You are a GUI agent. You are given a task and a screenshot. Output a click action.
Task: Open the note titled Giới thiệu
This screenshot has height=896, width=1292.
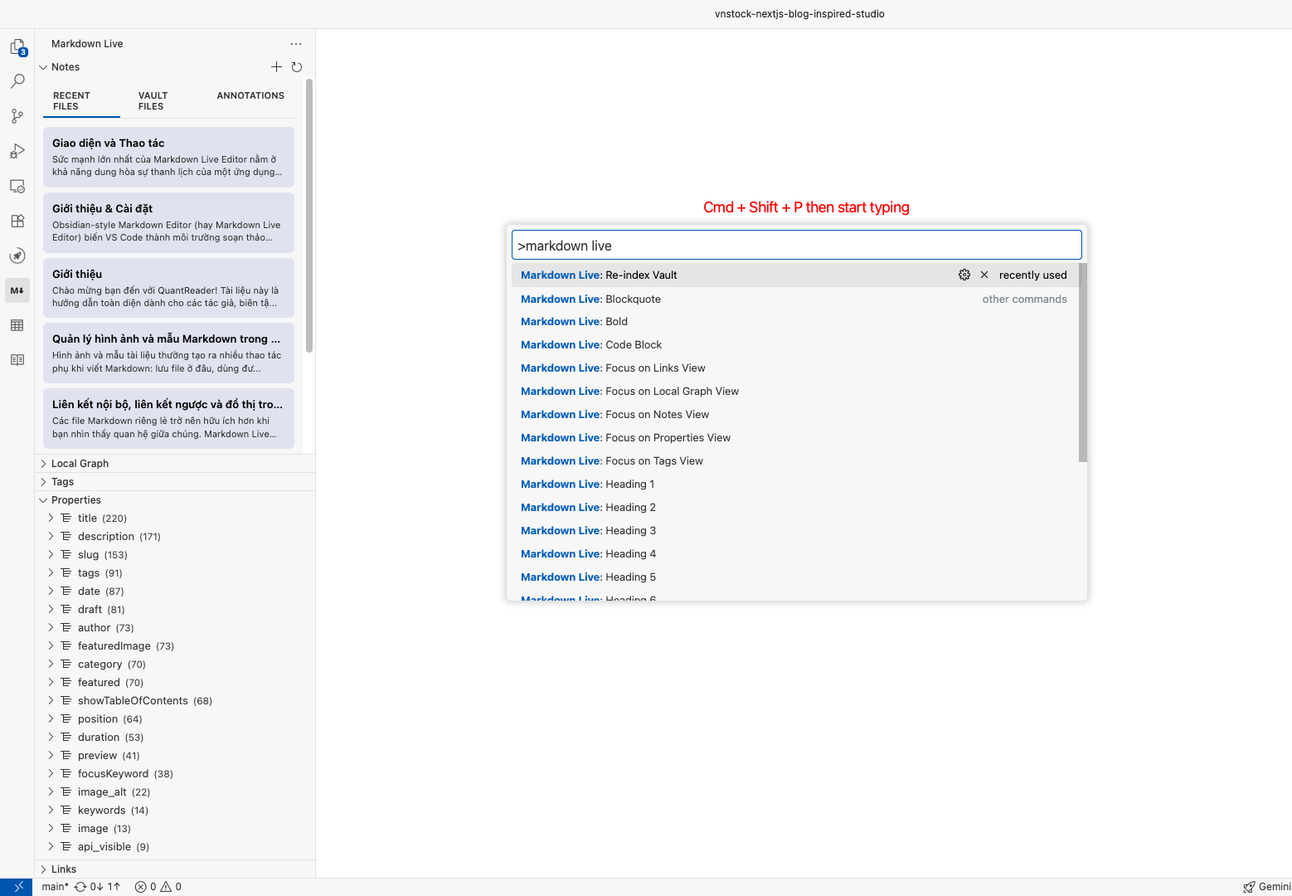point(168,288)
